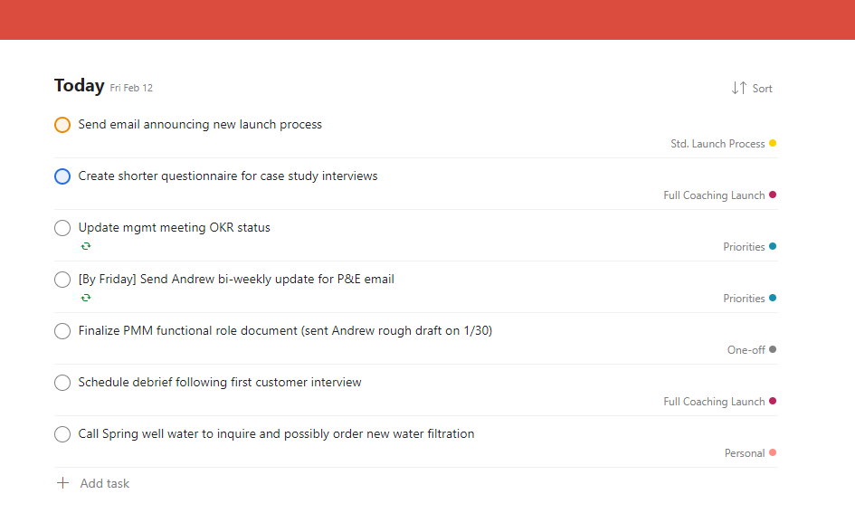
Task: Click the plus icon beside Add task
Action: 62,483
